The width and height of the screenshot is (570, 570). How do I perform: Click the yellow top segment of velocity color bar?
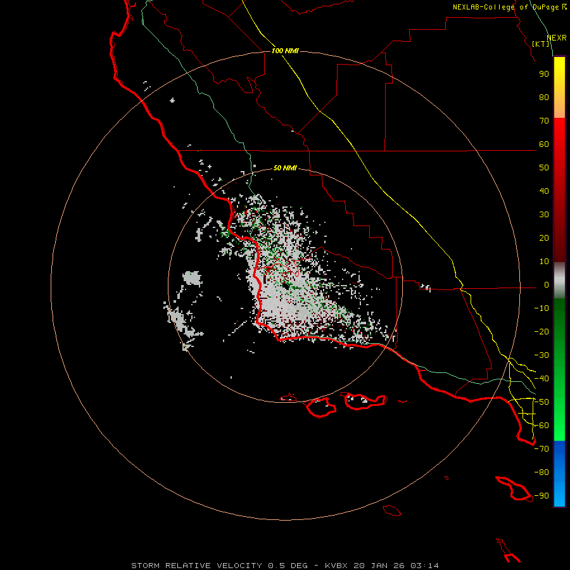click(559, 87)
